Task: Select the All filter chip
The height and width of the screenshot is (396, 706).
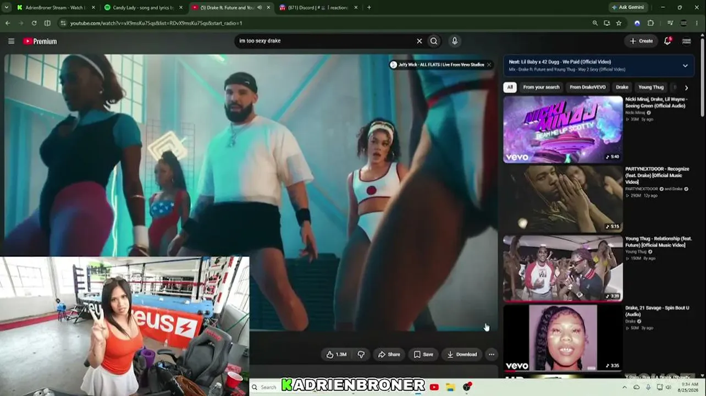Action: pyautogui.click(x=510, y=87)
